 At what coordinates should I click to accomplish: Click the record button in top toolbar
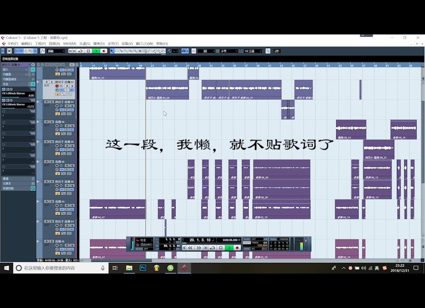click(x=104, y=51)
